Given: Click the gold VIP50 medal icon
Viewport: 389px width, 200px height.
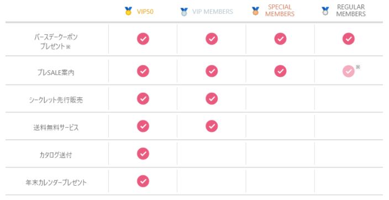Looking at the screenshot, I should pyautogui.click(x=128, y=11).
